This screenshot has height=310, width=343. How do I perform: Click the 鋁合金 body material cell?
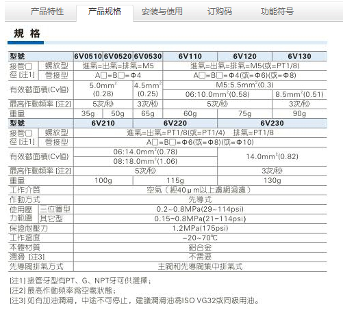pos(200,247)
